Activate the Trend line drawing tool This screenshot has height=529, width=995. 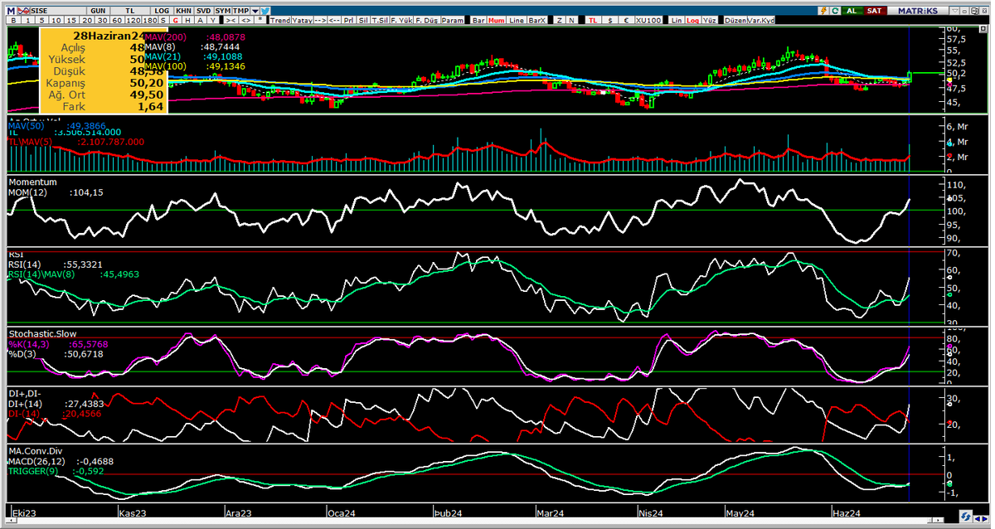tap(280, 20)
